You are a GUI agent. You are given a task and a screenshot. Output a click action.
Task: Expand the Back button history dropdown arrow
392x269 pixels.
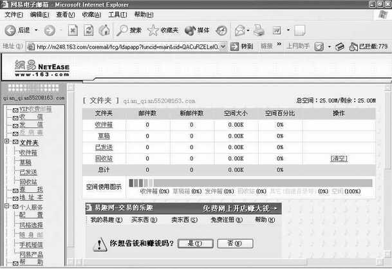click(x=35, y=30)
